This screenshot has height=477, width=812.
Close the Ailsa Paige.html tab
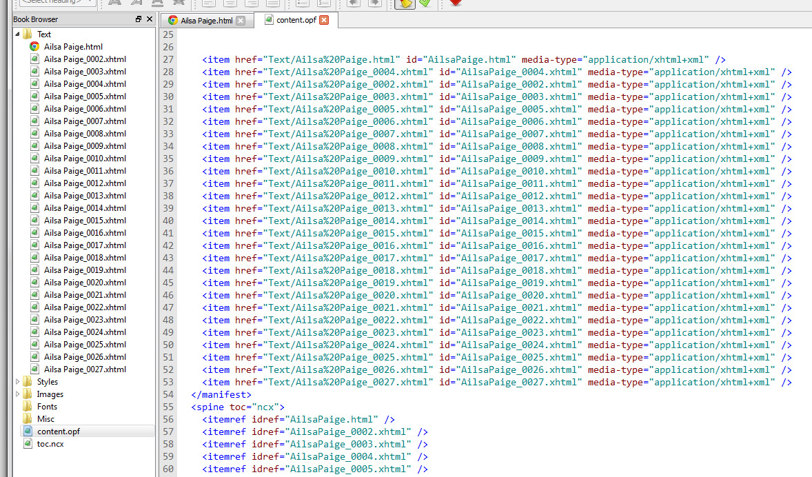[x=241, y=21]
